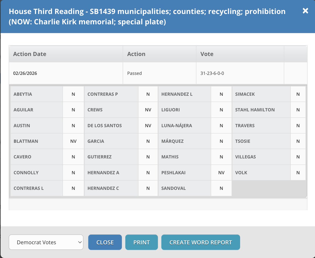Select CREWS's NV vote cell
The height and width of the screenshot is (258, 315).
[x=148, y=110]
